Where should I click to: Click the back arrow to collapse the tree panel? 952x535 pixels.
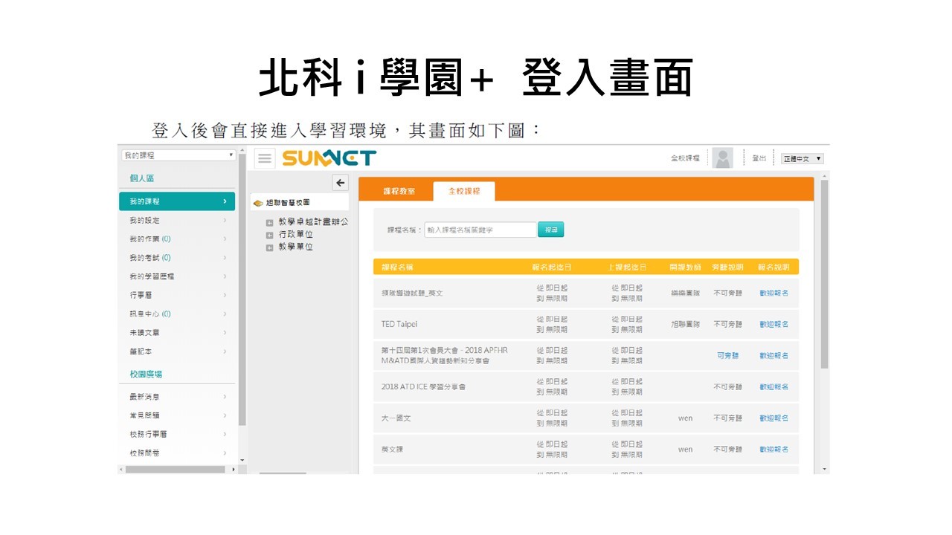click(x=340, y=183)
